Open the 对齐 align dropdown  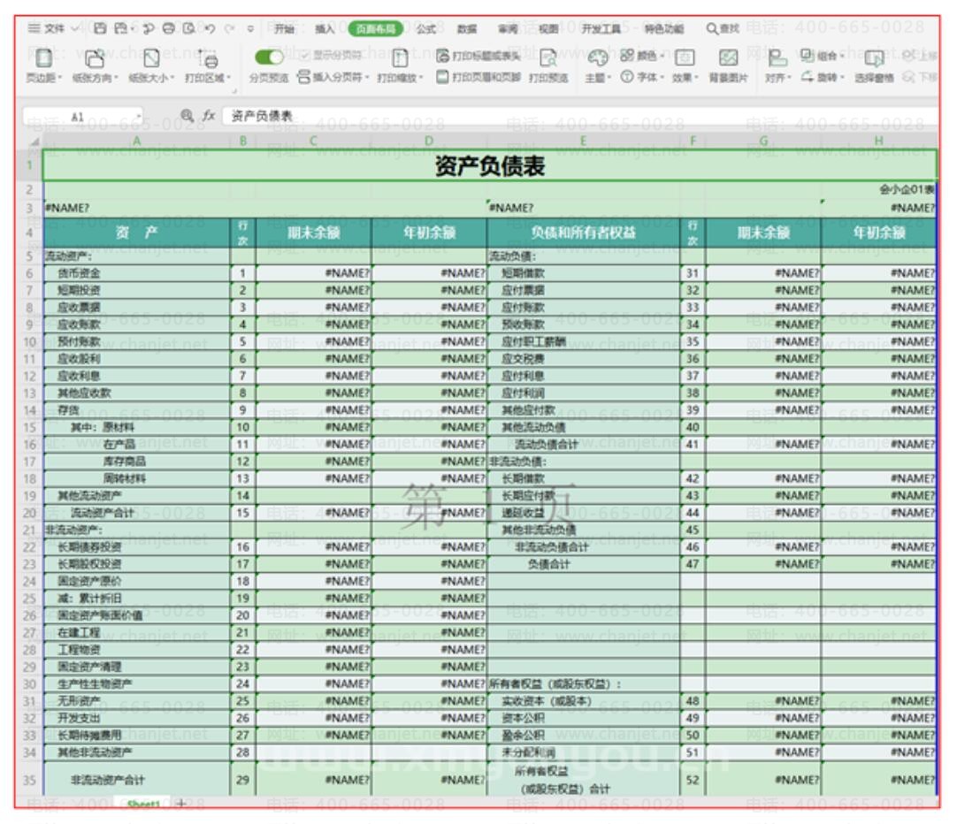(778, 66)
